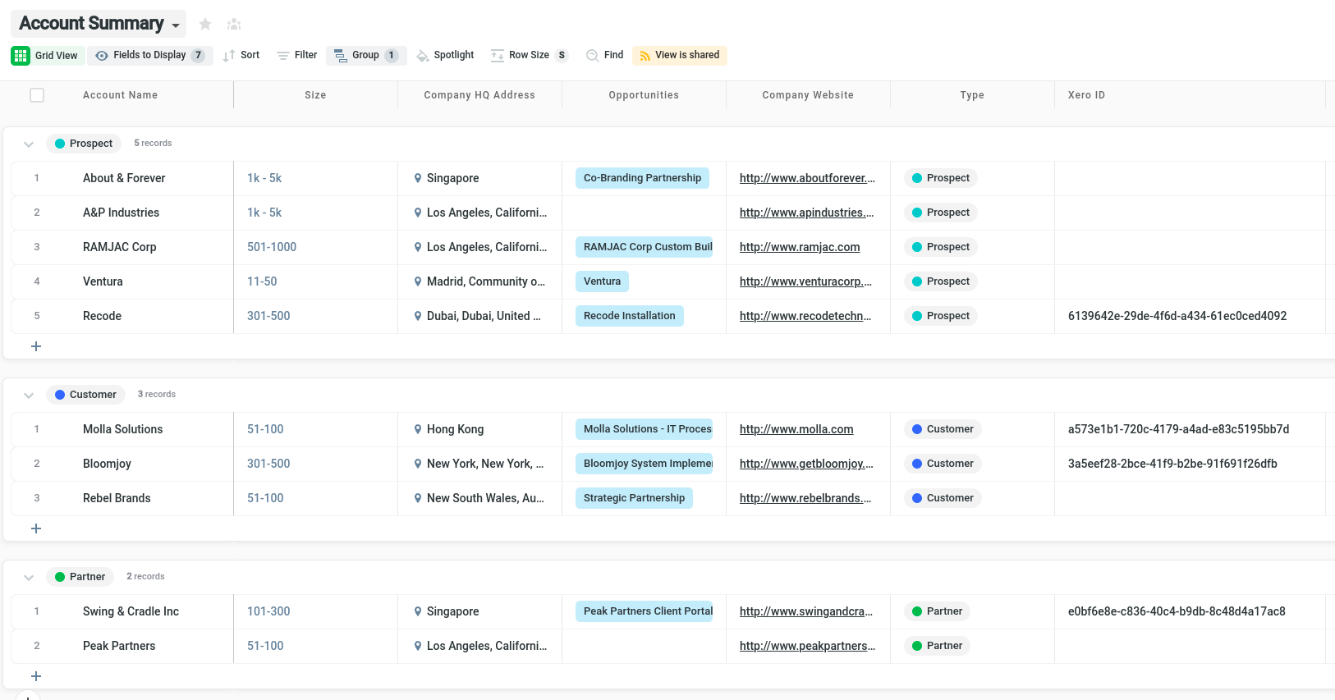This screenshot has height=700, width=1335.
Task: Click the Company HQ Address column header
Action: [x=479, y=95]
